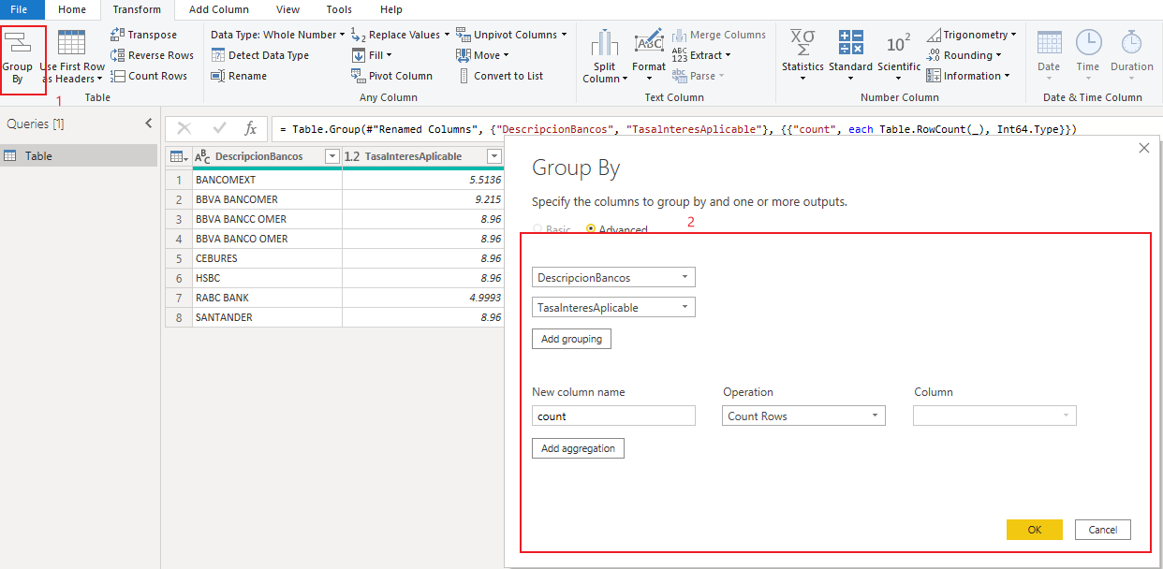Open the Format text tool
Image resolution: width=1163 pixels, height=569 pixels.
pos(649,57)
